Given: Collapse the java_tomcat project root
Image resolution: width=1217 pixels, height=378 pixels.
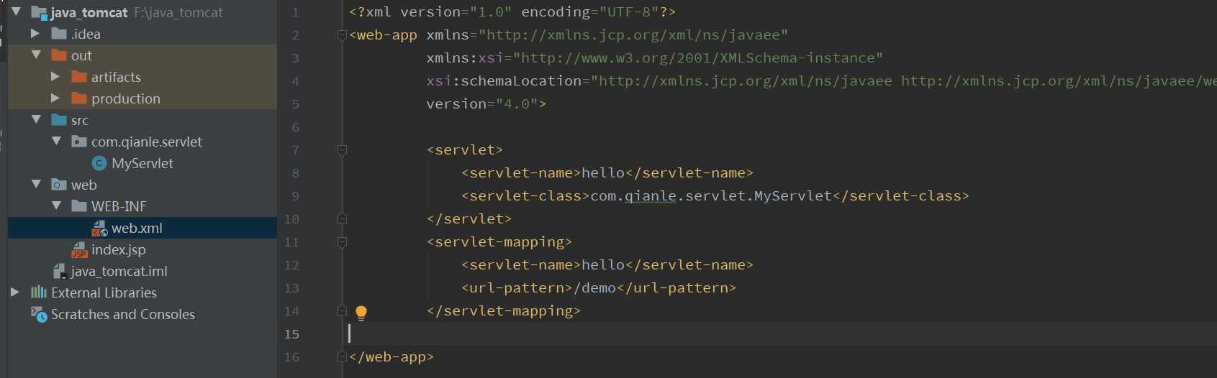Looking at the screenshot, I should pos(16,12).
